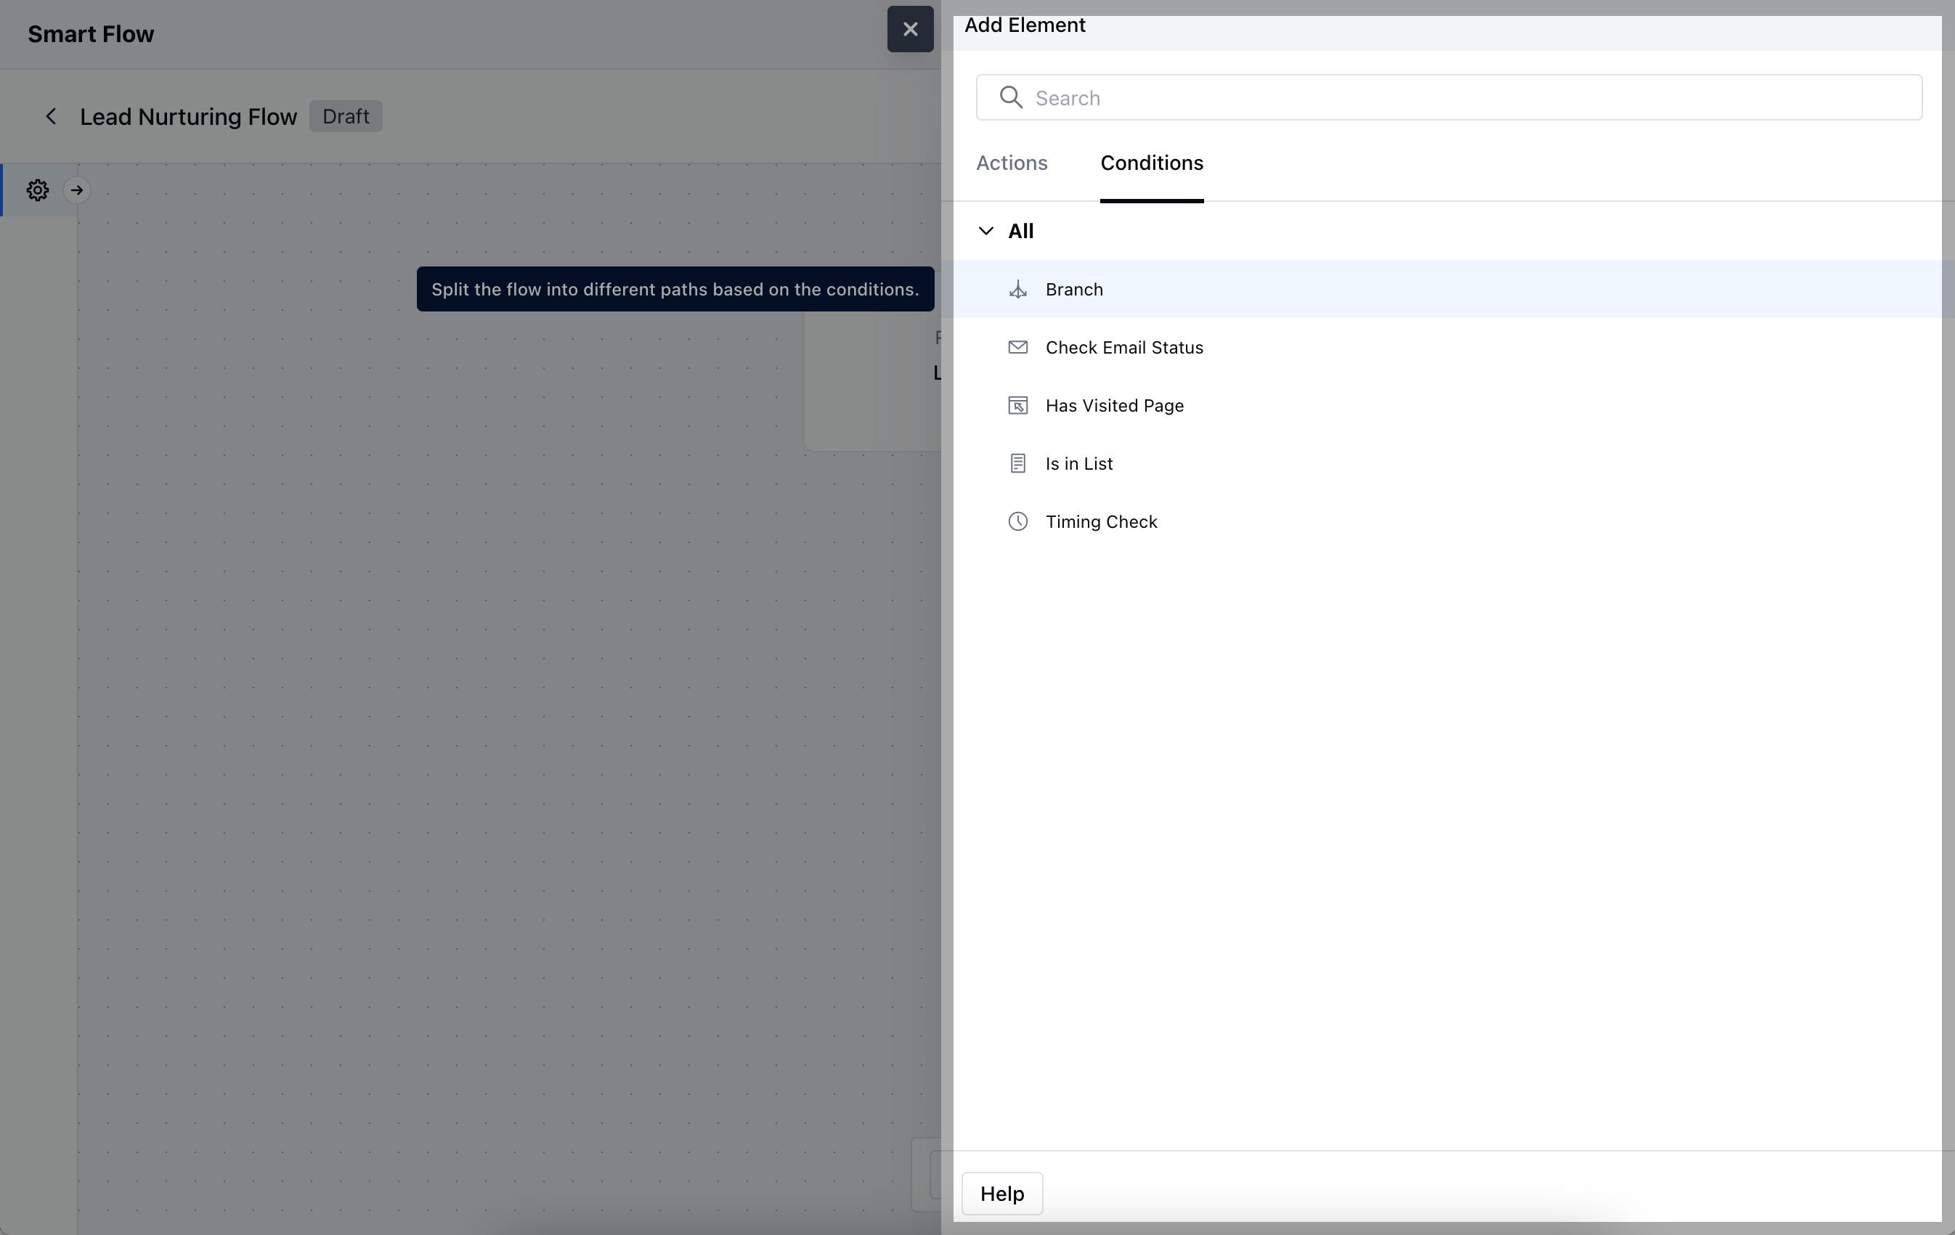Collapse the All section chevron
This screenshot has height=1235, width=1955.
click(985, 232)
